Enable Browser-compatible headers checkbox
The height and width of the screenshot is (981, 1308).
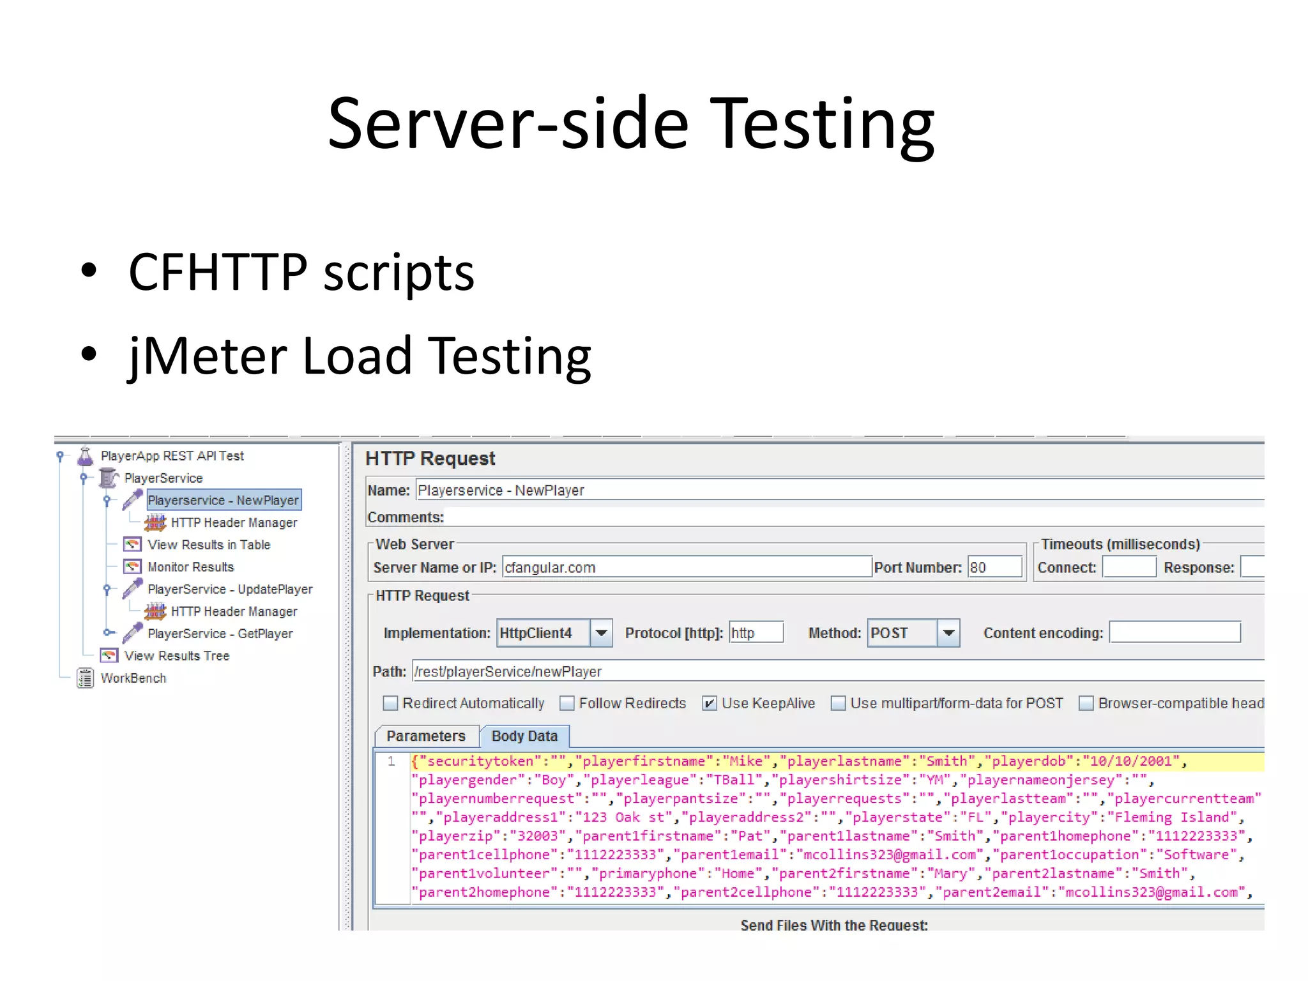pos(1086,703)
